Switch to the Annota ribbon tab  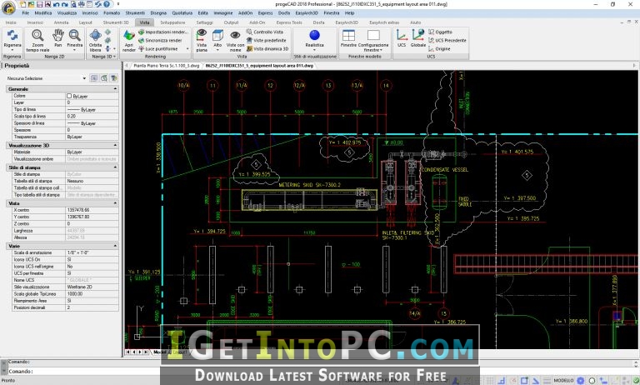click(61, 22)
